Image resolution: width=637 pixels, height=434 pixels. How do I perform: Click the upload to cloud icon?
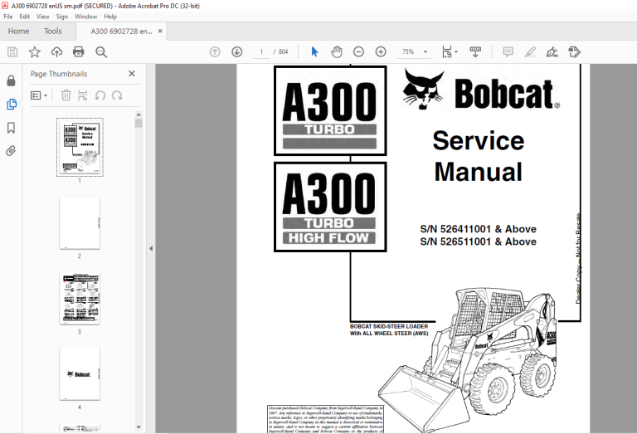pos(56,52)
